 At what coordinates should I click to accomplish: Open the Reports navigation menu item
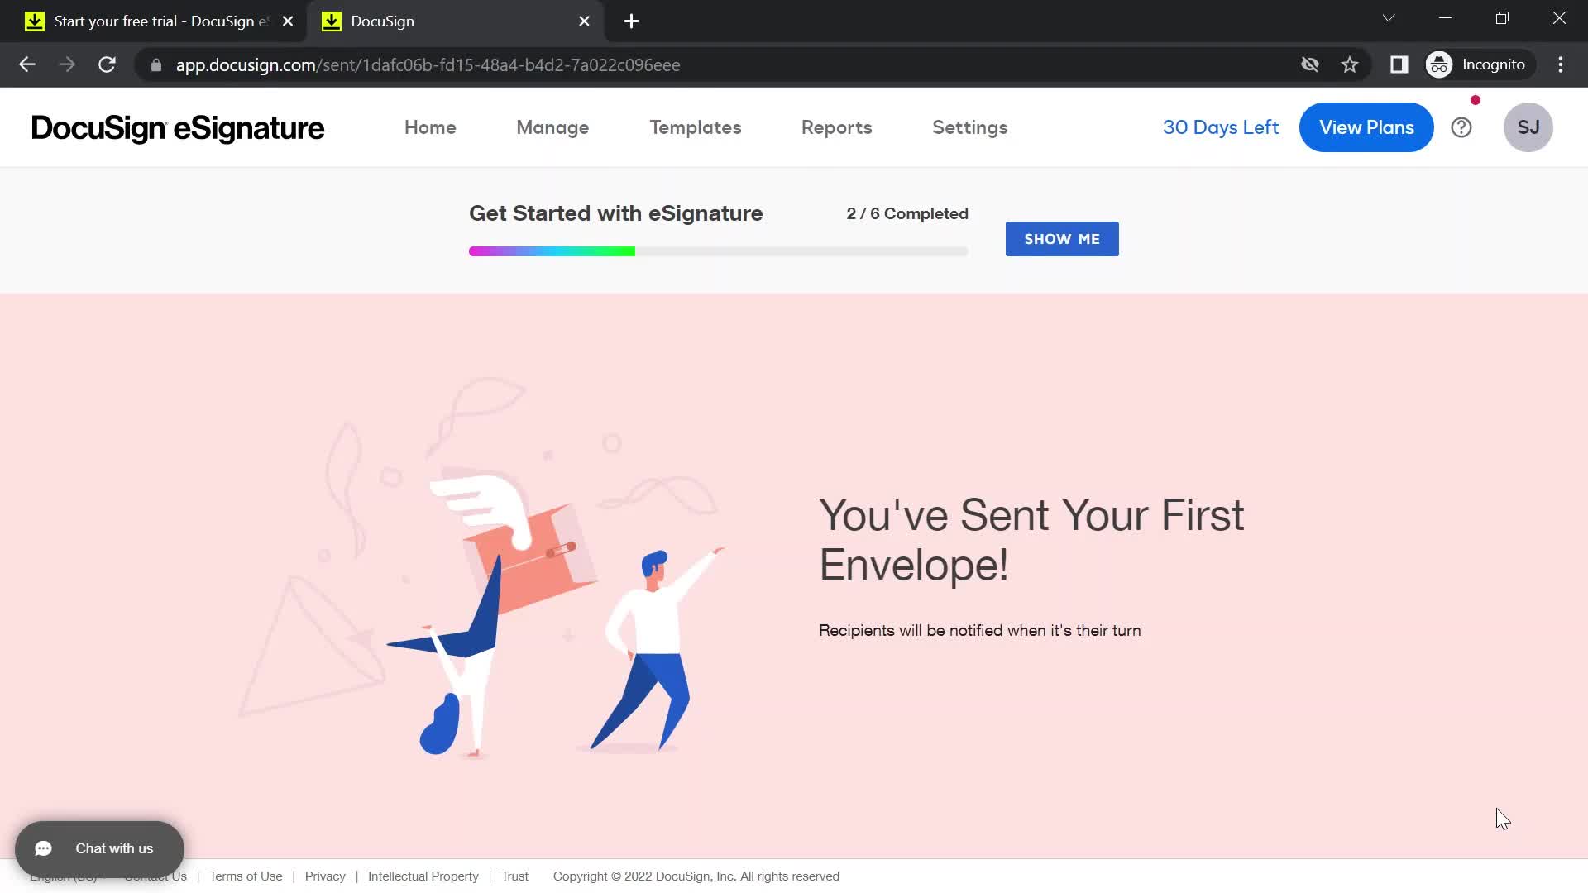pos(835,127)
